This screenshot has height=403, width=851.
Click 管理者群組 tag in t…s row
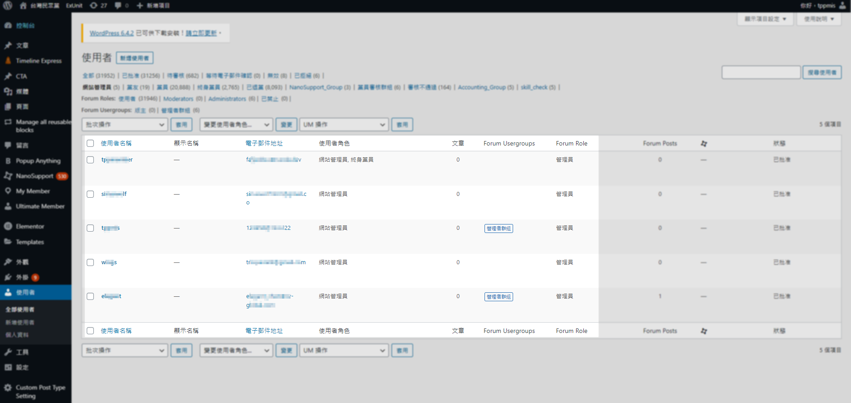[498, 229]
